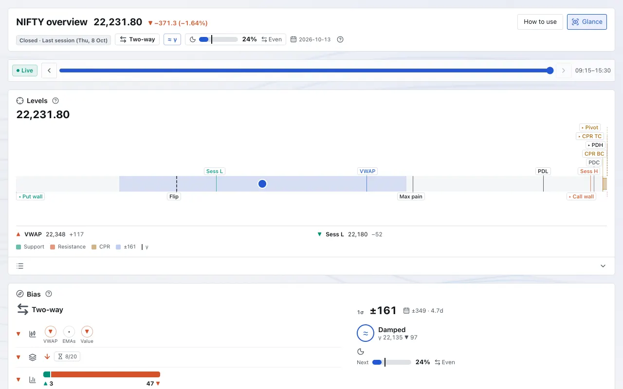The height and width of the screenshot is (389, 623).
Task: Click the CPR legend swatch
Action: pos(94,247)
